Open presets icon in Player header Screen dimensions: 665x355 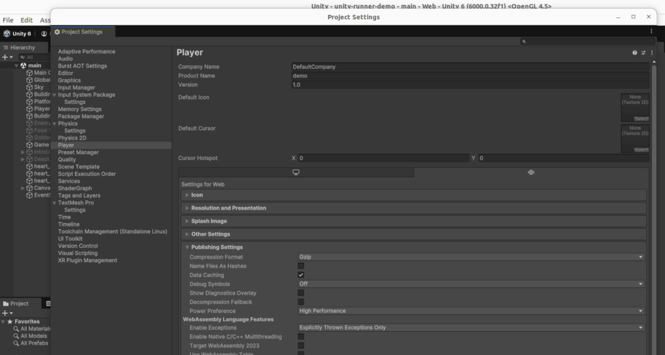[643, 53]
